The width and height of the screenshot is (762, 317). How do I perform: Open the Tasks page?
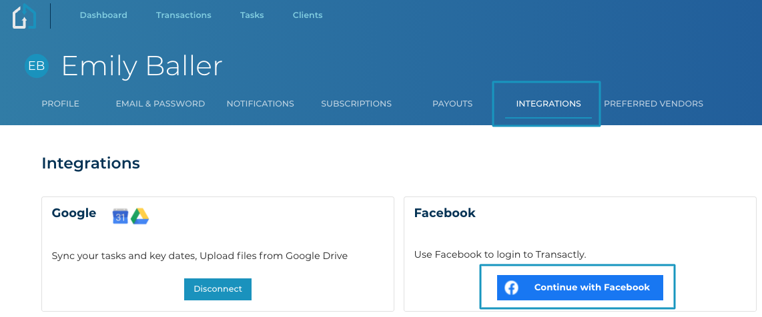252,15
